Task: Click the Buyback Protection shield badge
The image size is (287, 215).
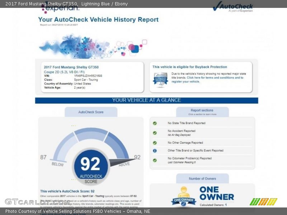Action: 160,80
